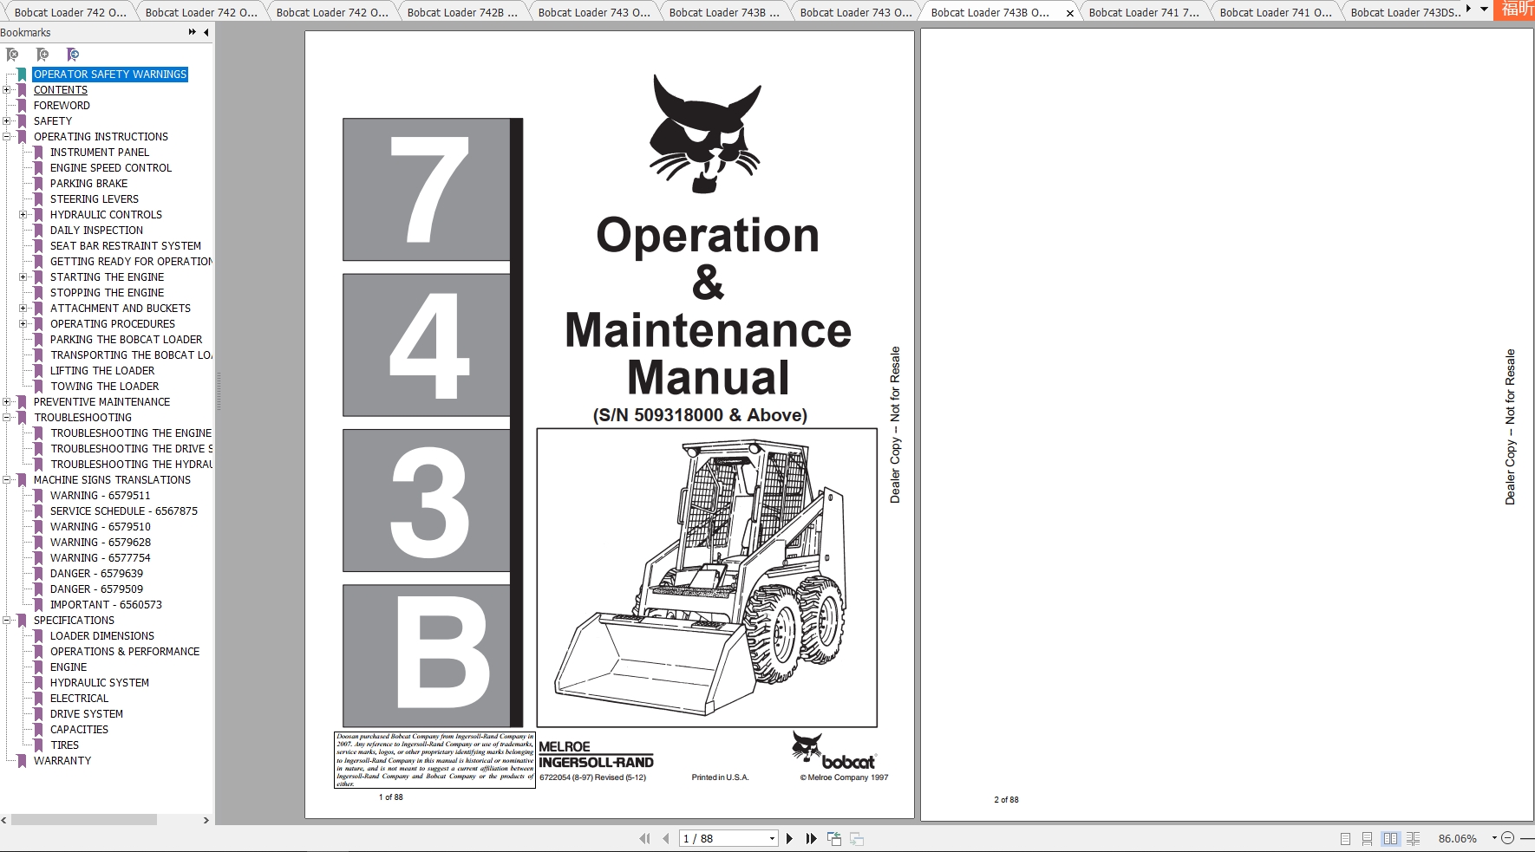This screenshot has height=852, width=1535.
Task: Delete the selected bookmark using delete bookmark icon
Action: coord(12,55)
